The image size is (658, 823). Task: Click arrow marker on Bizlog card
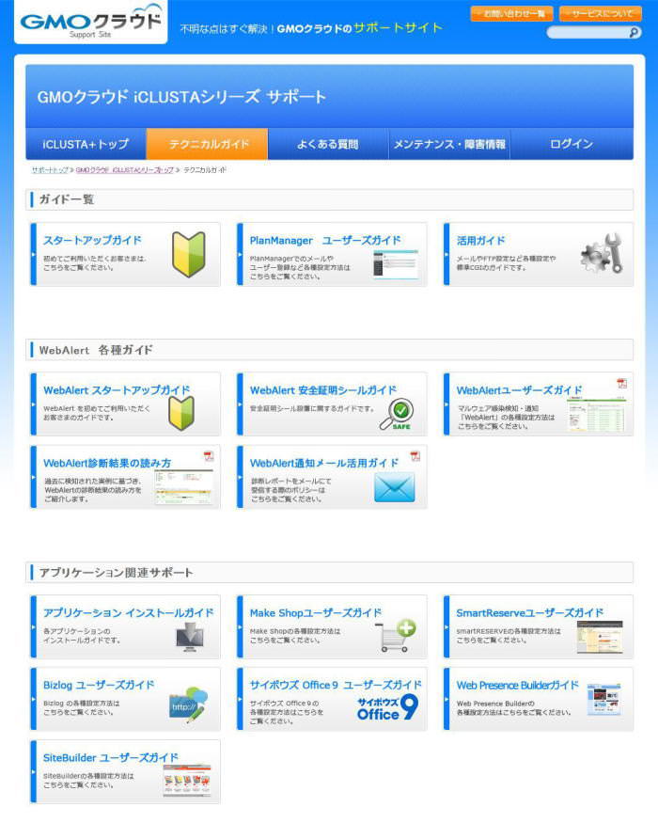tap(34, 700)
